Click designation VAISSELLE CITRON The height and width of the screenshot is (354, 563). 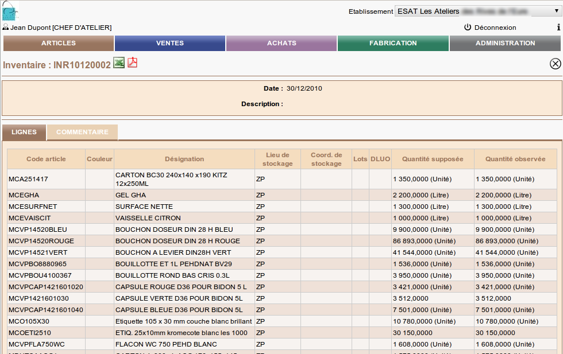(148, 218)
